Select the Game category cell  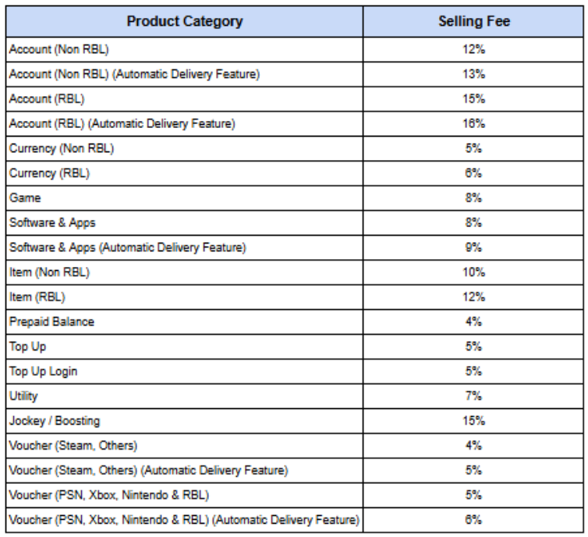click(x=21, y=198)
